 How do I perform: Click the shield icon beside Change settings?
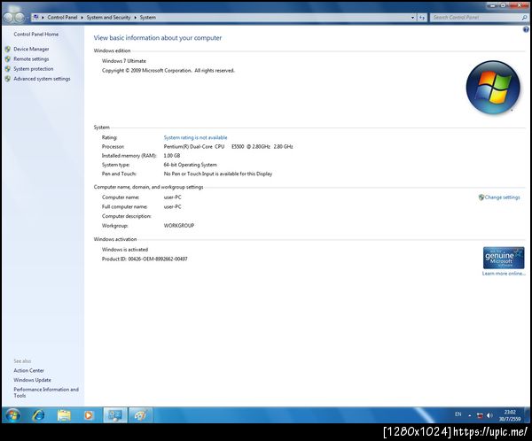481,197
